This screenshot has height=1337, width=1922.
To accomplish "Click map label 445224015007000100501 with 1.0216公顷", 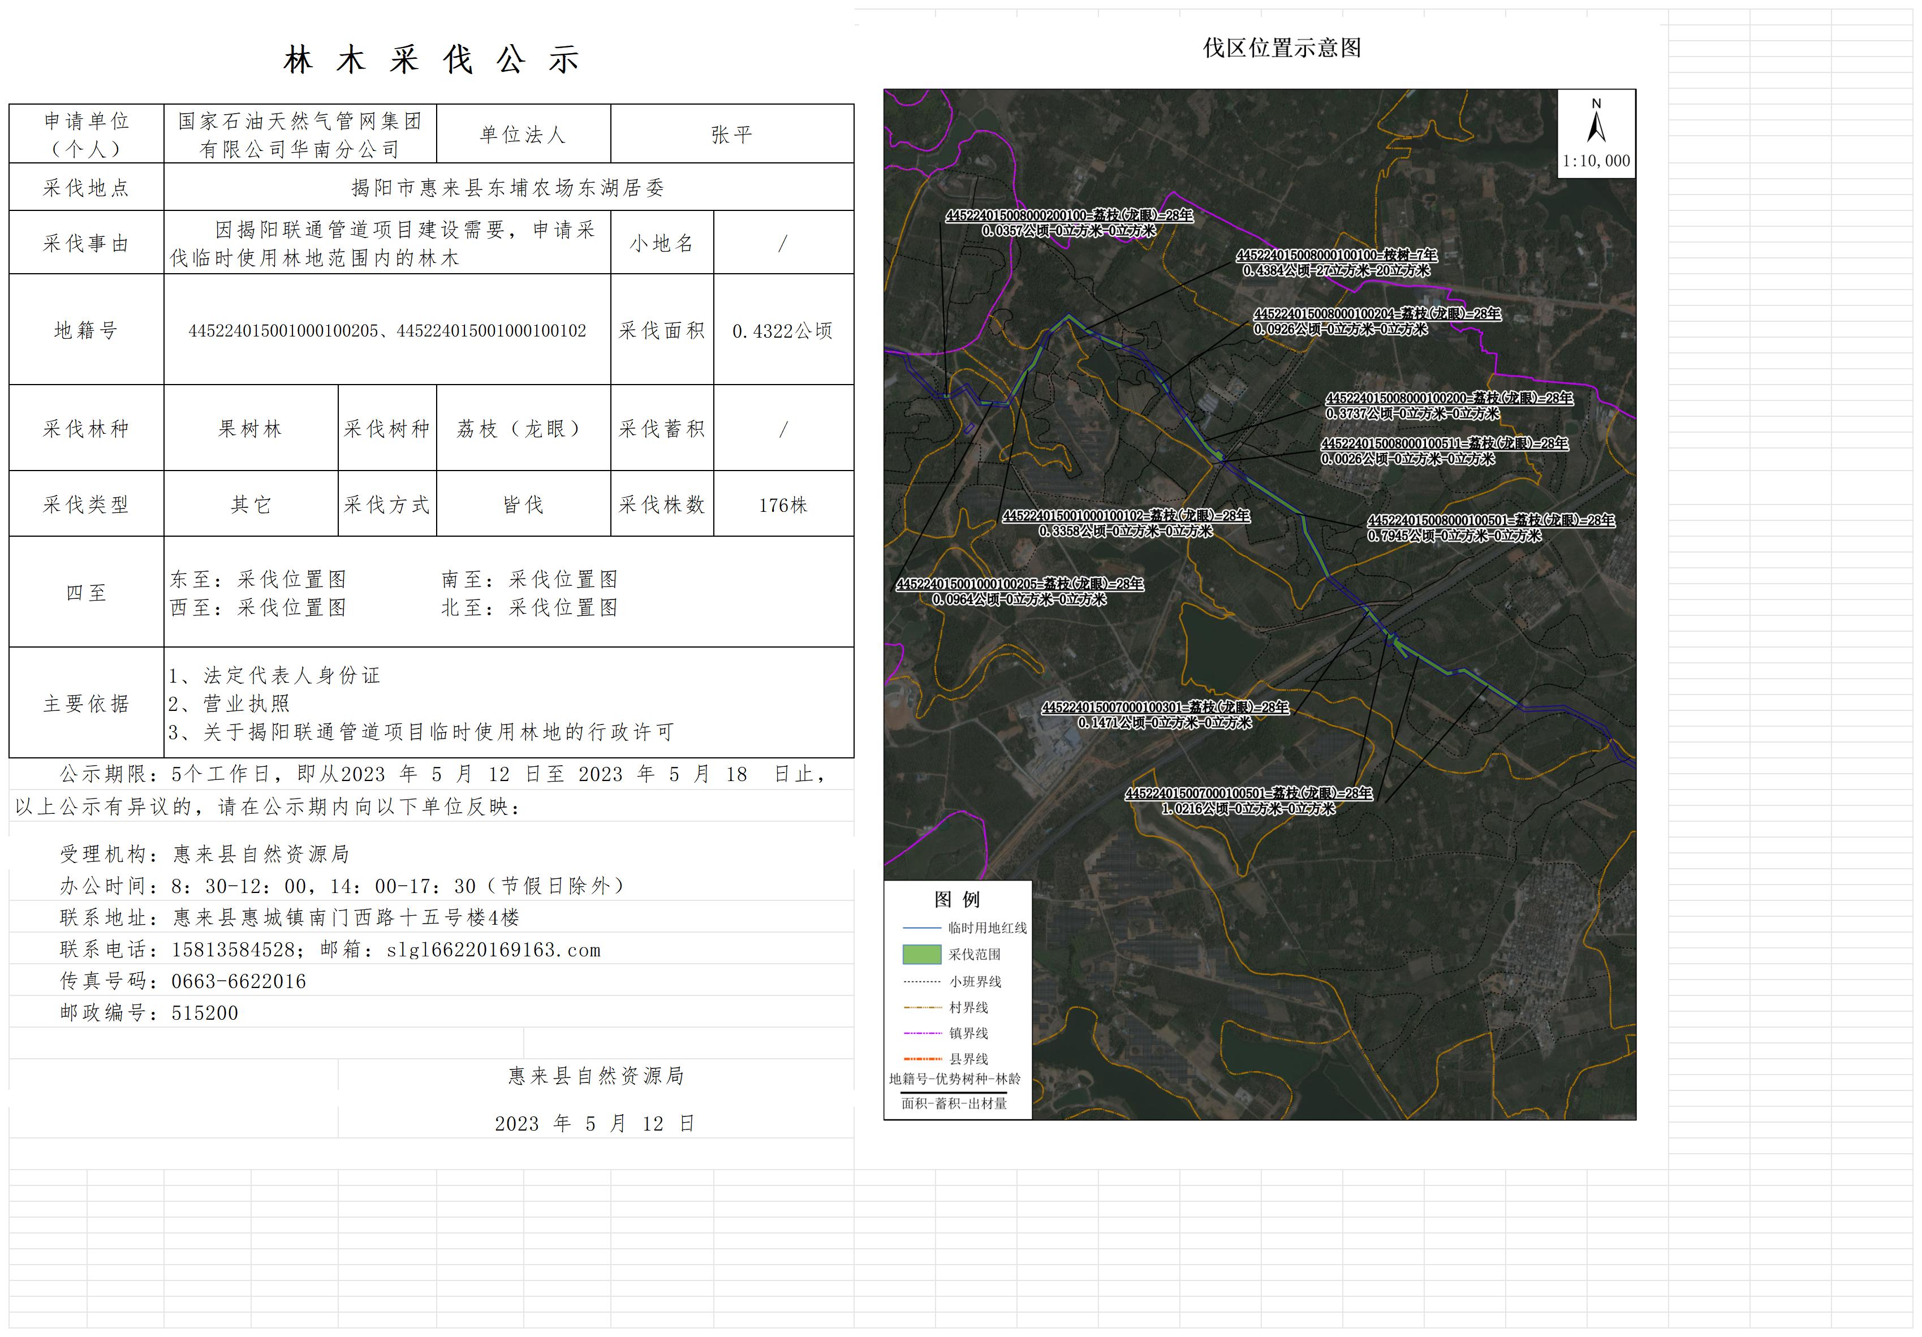I will 1248,793.
